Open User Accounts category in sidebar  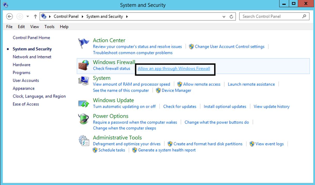coord(26,80)
